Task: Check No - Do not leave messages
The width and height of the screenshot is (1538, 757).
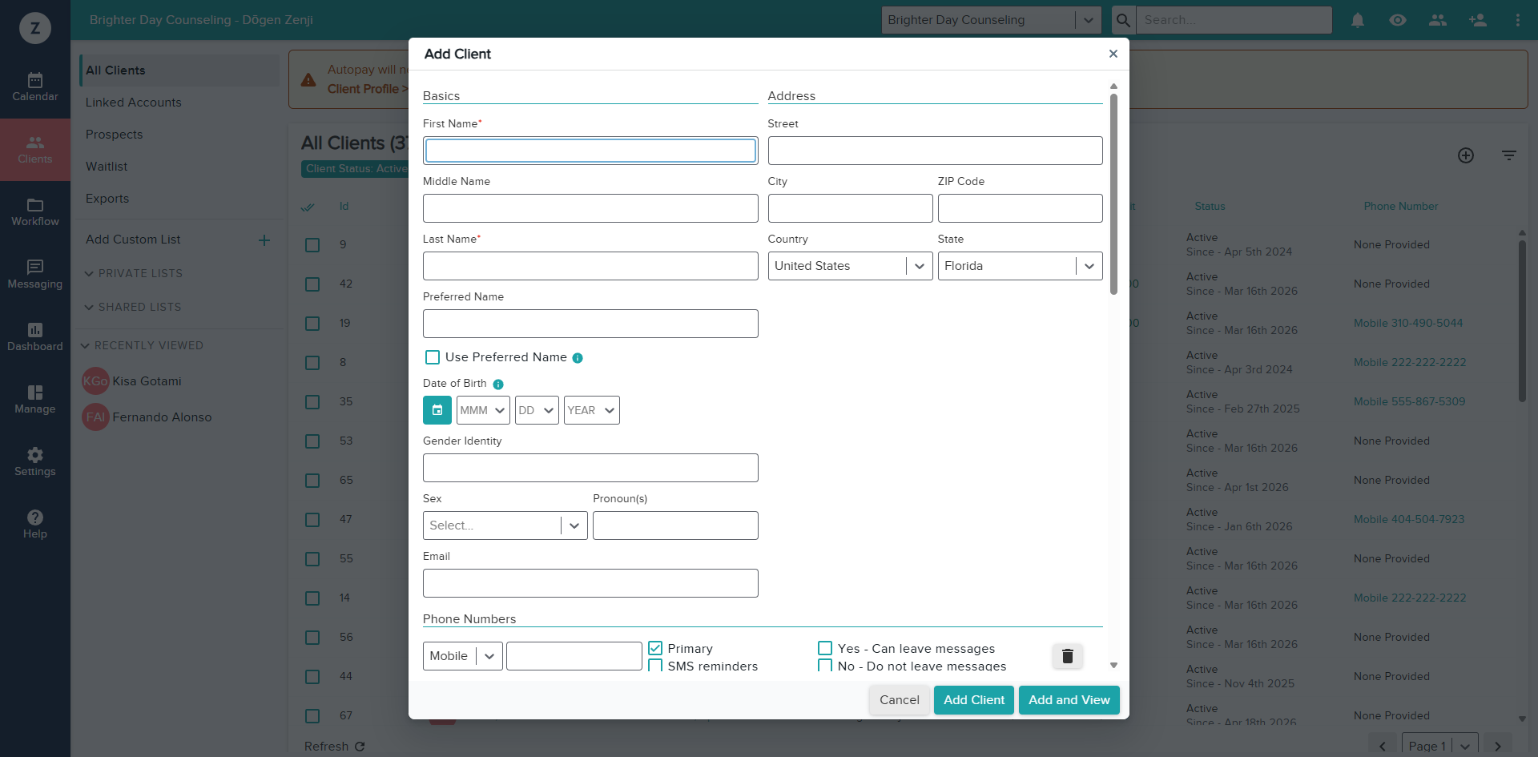Action: pos(825,666)
